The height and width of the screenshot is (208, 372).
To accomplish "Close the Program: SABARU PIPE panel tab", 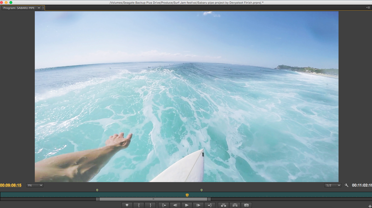I will point(43,8).
